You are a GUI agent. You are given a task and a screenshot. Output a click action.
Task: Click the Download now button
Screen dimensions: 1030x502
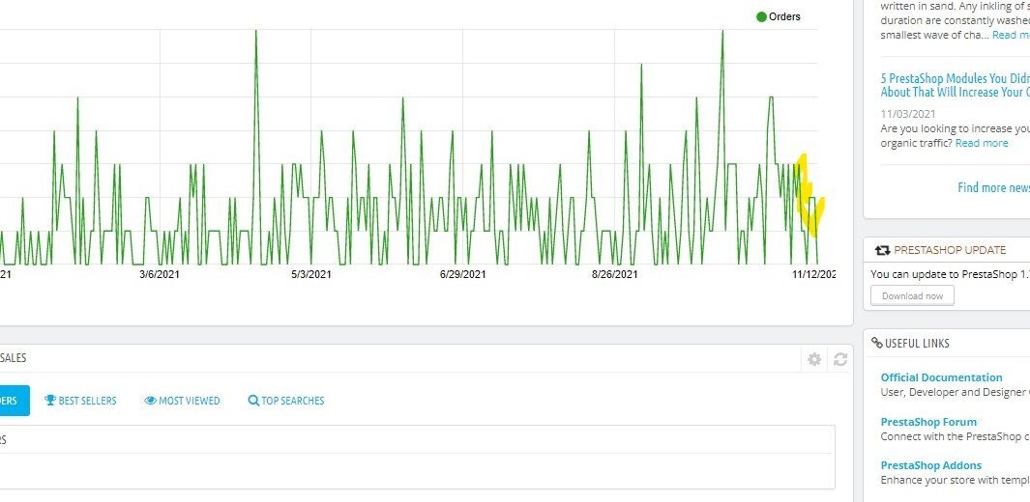(912, 295)
